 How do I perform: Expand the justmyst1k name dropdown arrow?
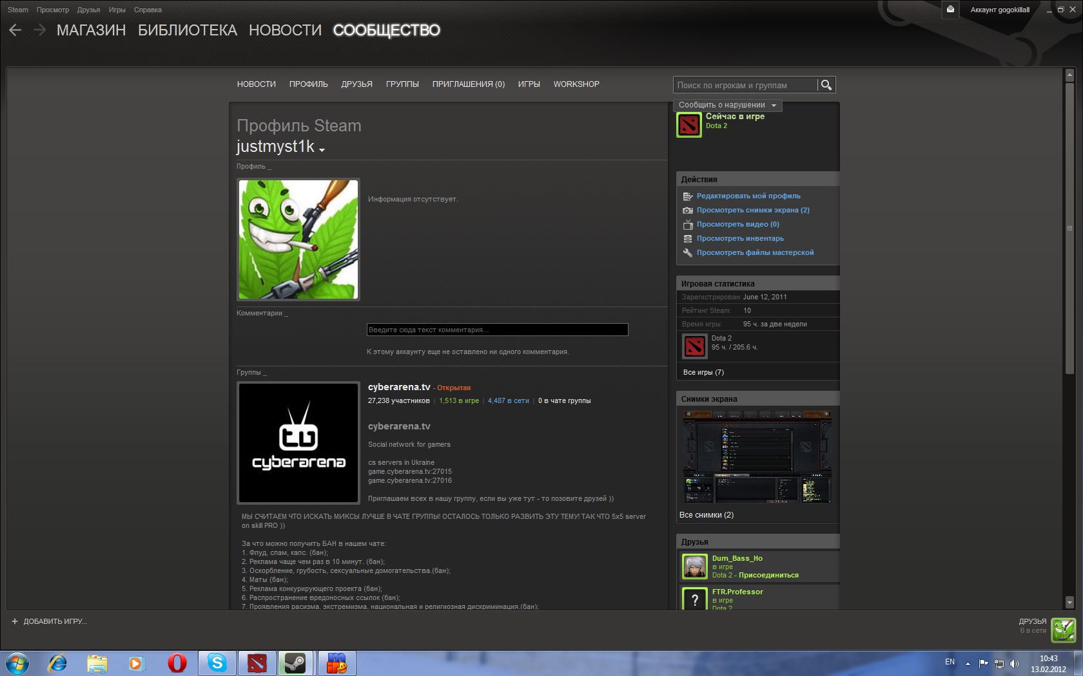click(x=322, y=150)
